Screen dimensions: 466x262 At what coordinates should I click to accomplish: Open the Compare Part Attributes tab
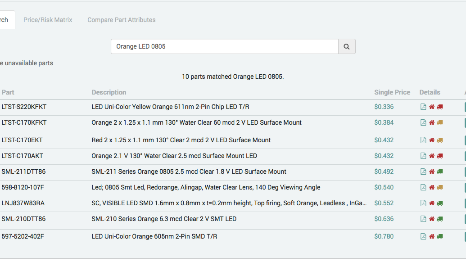point(121,20)
